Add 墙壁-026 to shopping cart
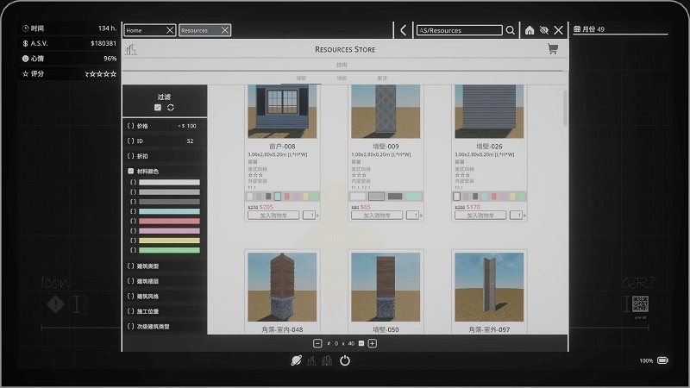Image resolution: width=690 pixels, height=388 pixels. 480,216
